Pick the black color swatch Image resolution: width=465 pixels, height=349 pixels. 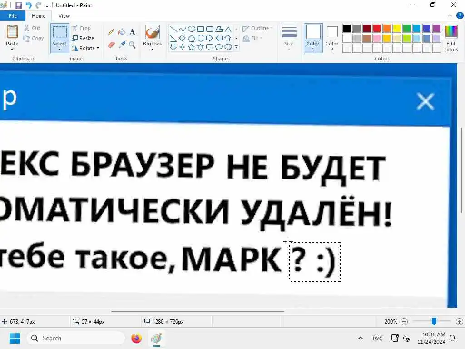coord(347,28)
